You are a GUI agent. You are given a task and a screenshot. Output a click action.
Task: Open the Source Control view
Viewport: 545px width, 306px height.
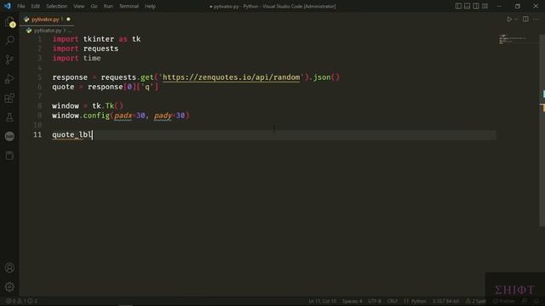coord(9,59)
